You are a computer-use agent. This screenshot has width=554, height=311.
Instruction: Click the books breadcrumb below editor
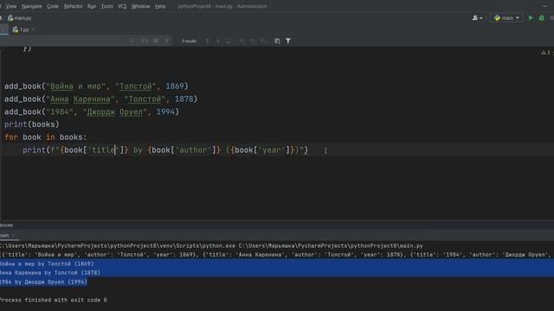[6, 225]
